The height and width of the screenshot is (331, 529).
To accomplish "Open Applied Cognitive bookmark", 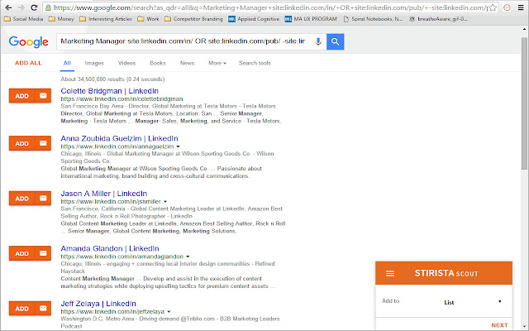I will pos(254,19).
